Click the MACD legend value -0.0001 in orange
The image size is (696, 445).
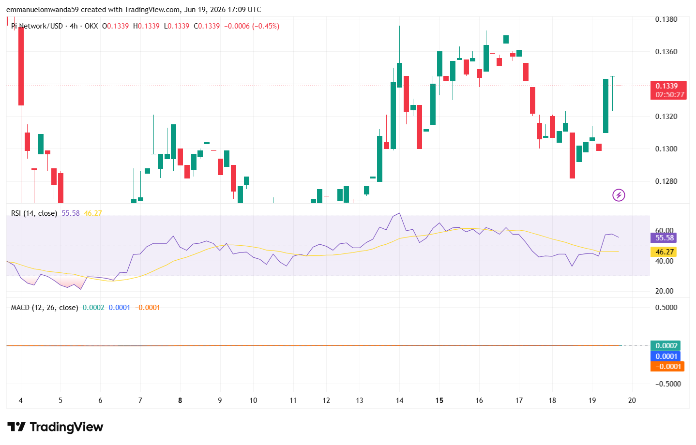pyautogui.click(x=147, y=308)
